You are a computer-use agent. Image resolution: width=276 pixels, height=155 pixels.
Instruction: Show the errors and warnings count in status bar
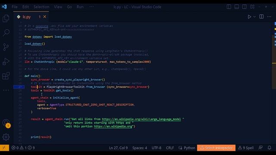pos(23,148)
